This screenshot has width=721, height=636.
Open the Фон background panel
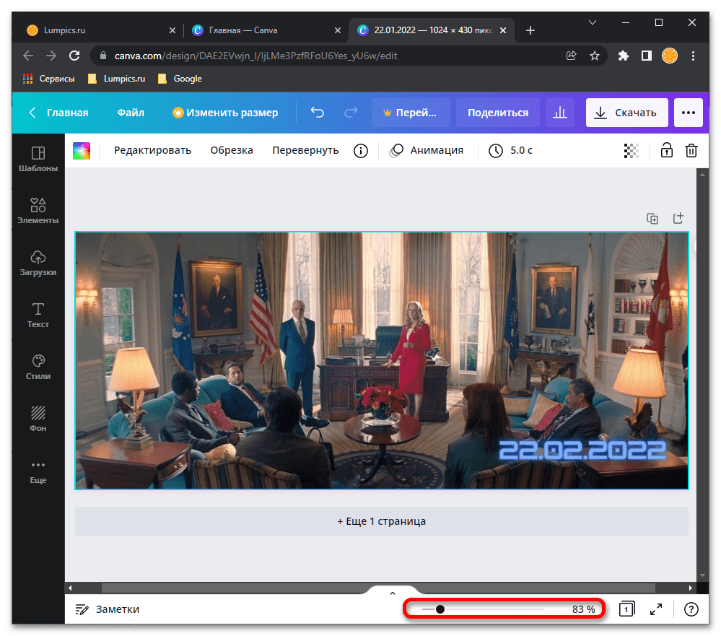point(38,419)
